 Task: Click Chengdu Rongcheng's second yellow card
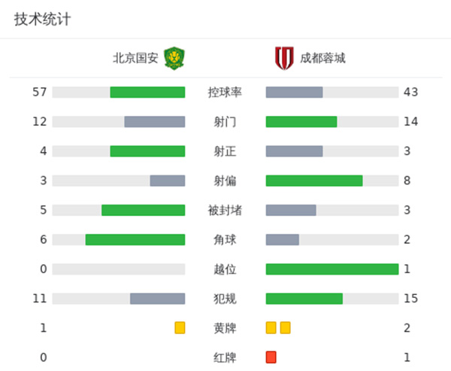coord(285,327)
